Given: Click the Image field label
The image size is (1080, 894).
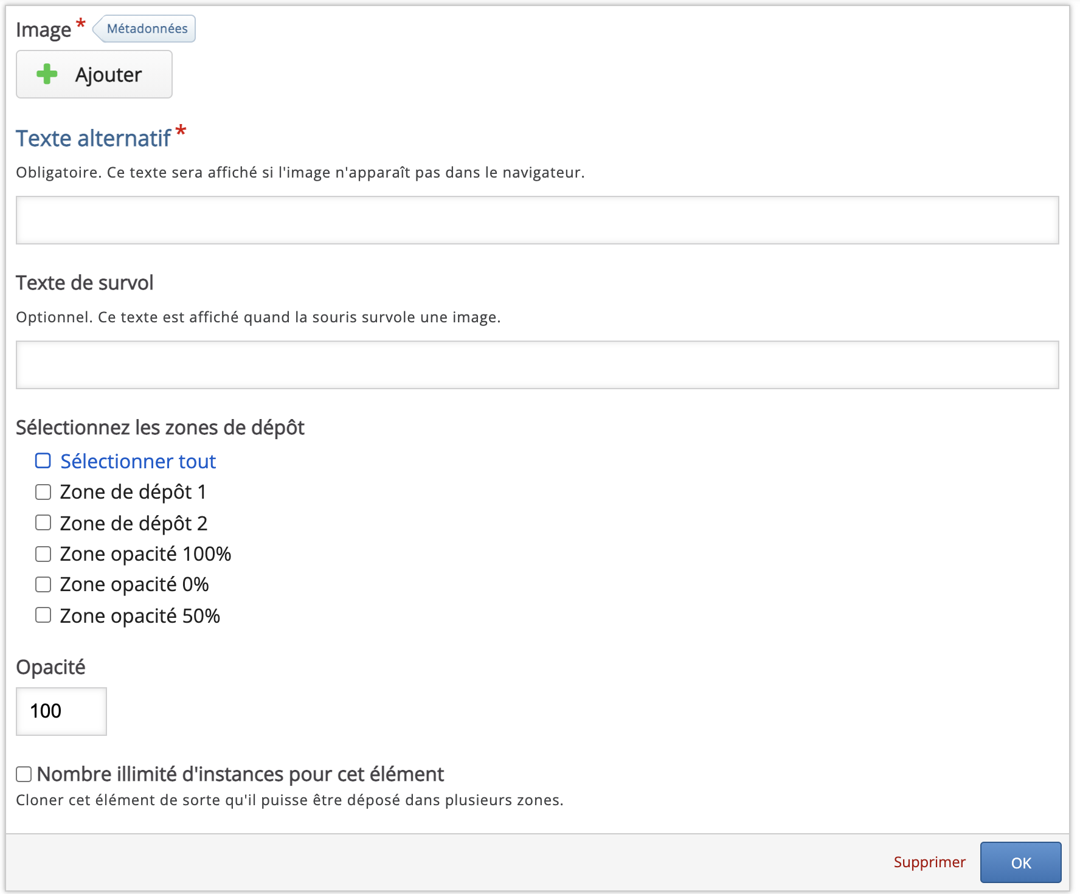Looking at the screenshot, I should click(43, 30).
